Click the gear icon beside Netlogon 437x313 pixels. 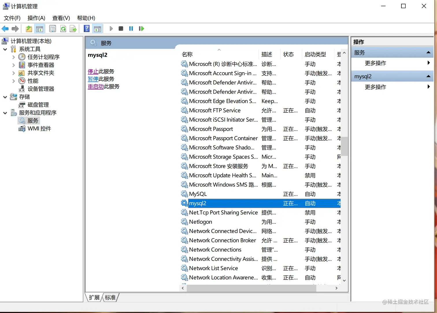184,222
